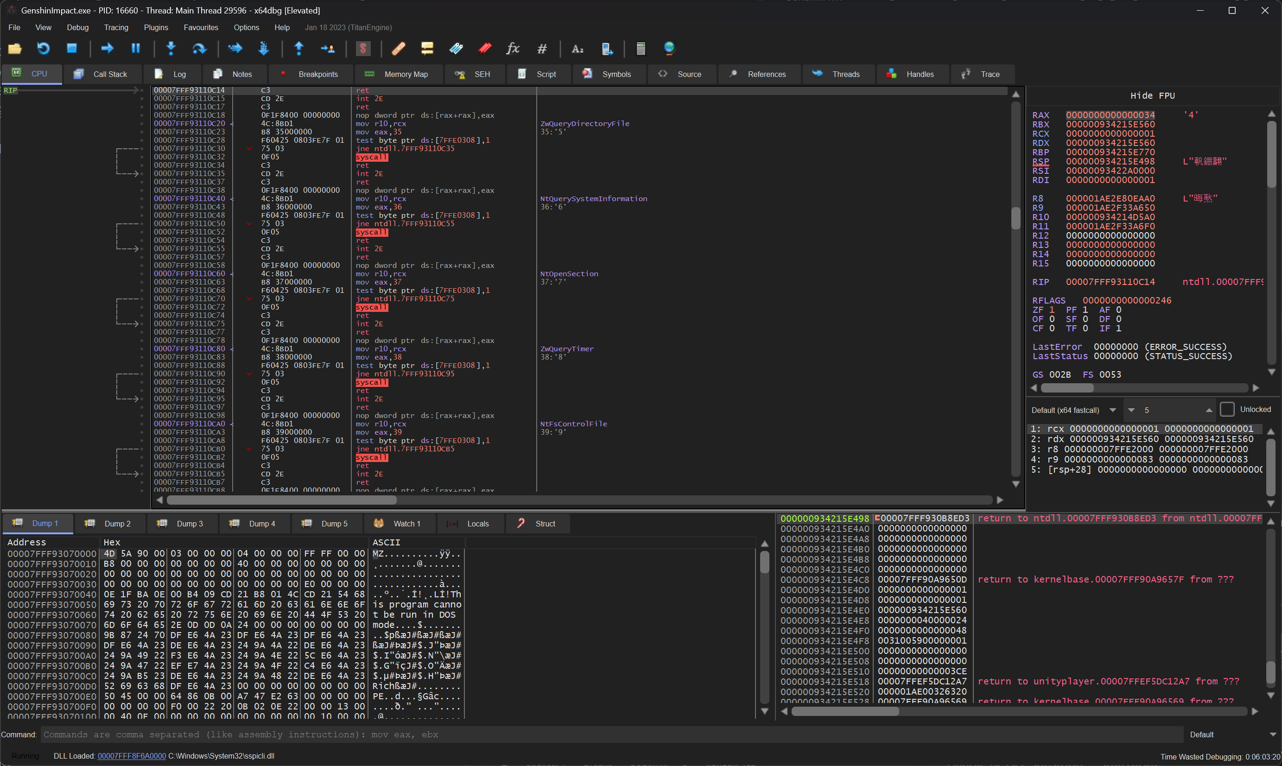
Task: Click the Step Into arrow icon
Action: (171, 49)
